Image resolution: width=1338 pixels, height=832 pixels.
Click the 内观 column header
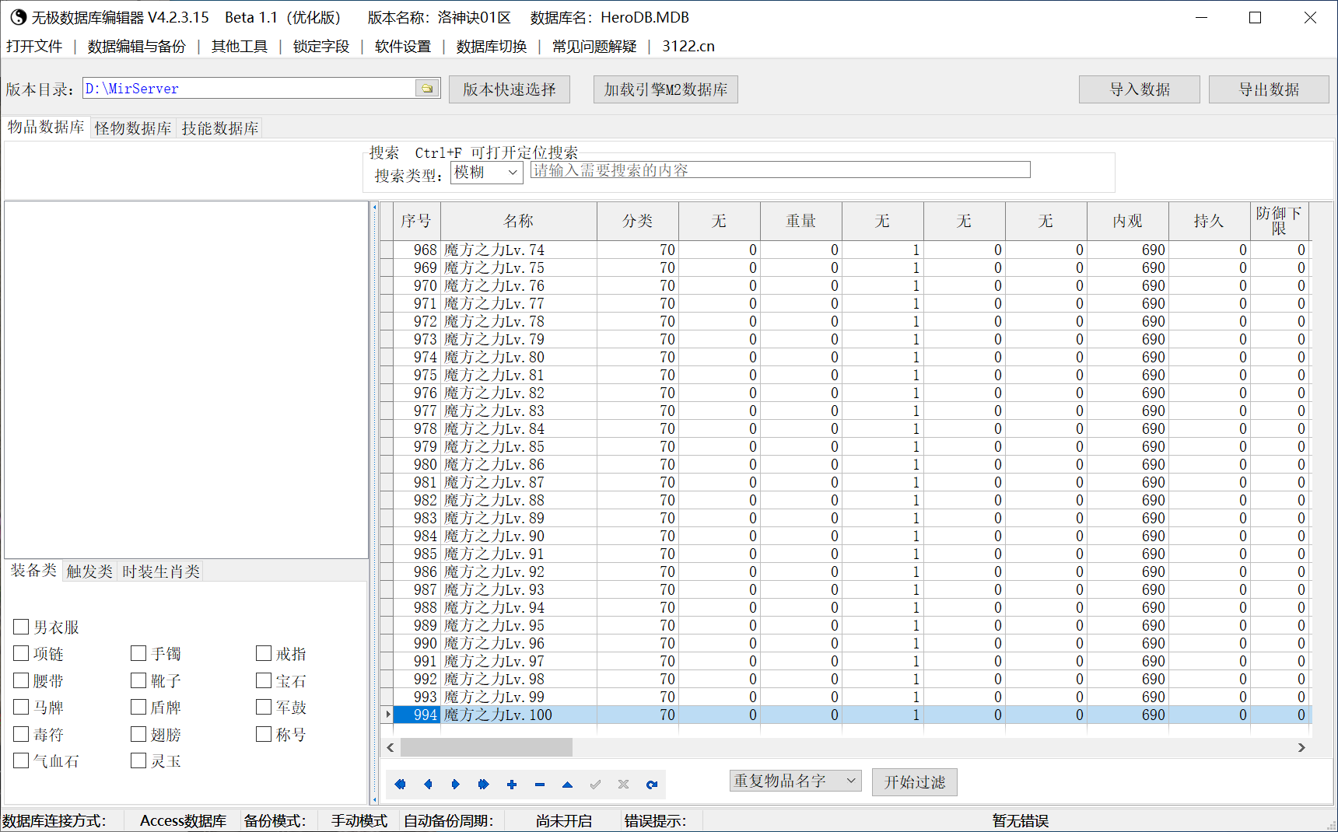pos(1127,221)
